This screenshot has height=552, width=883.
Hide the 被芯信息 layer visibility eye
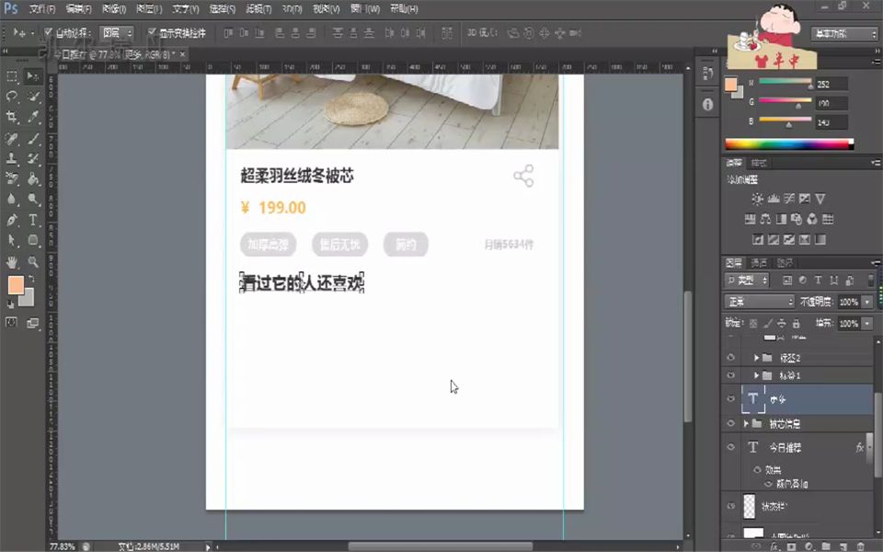pos(730,423)
